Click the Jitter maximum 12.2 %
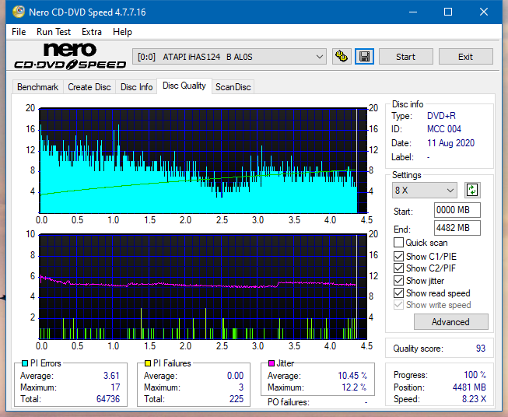The image size is (508, 417). point(354,387)
